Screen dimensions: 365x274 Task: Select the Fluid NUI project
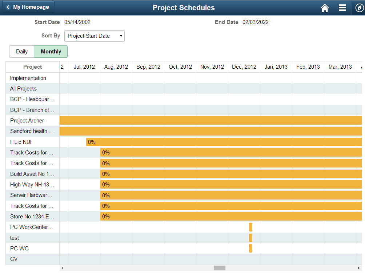[20, 142]
